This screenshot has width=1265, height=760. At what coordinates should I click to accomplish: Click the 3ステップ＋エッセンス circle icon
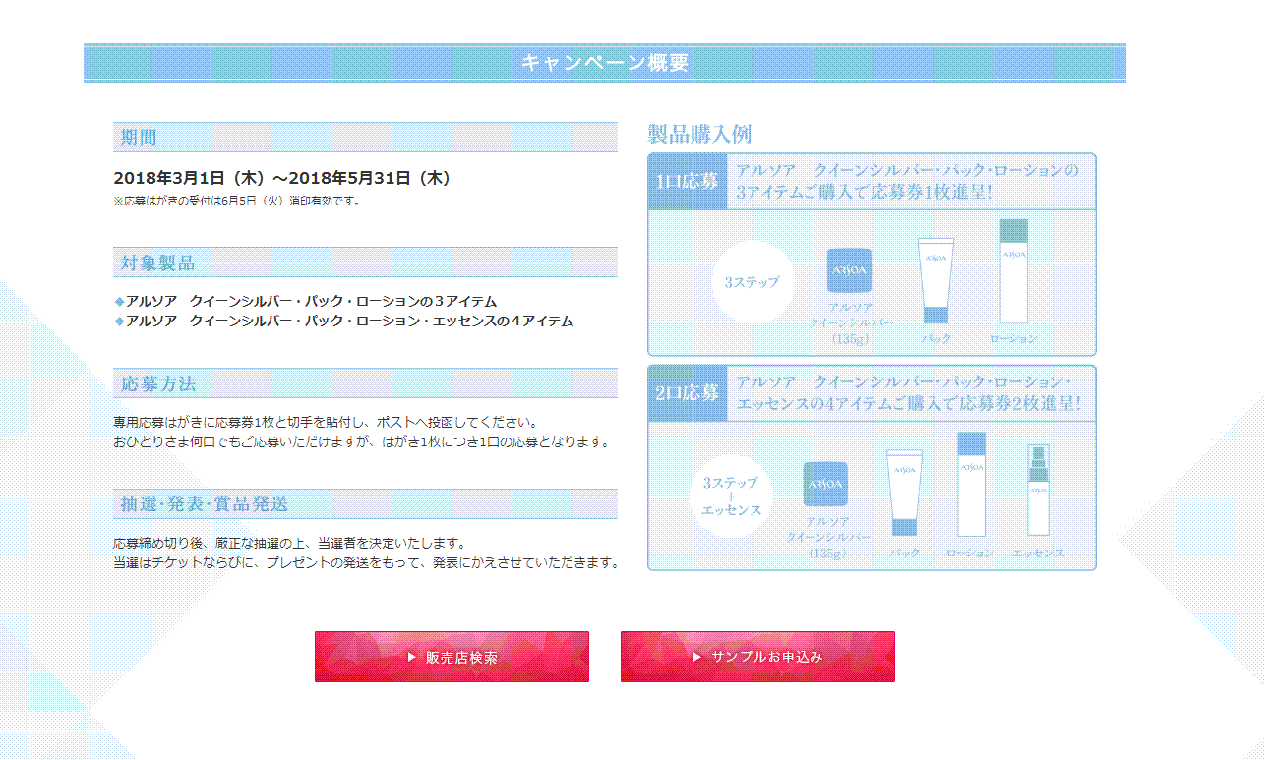coord(731,497)
